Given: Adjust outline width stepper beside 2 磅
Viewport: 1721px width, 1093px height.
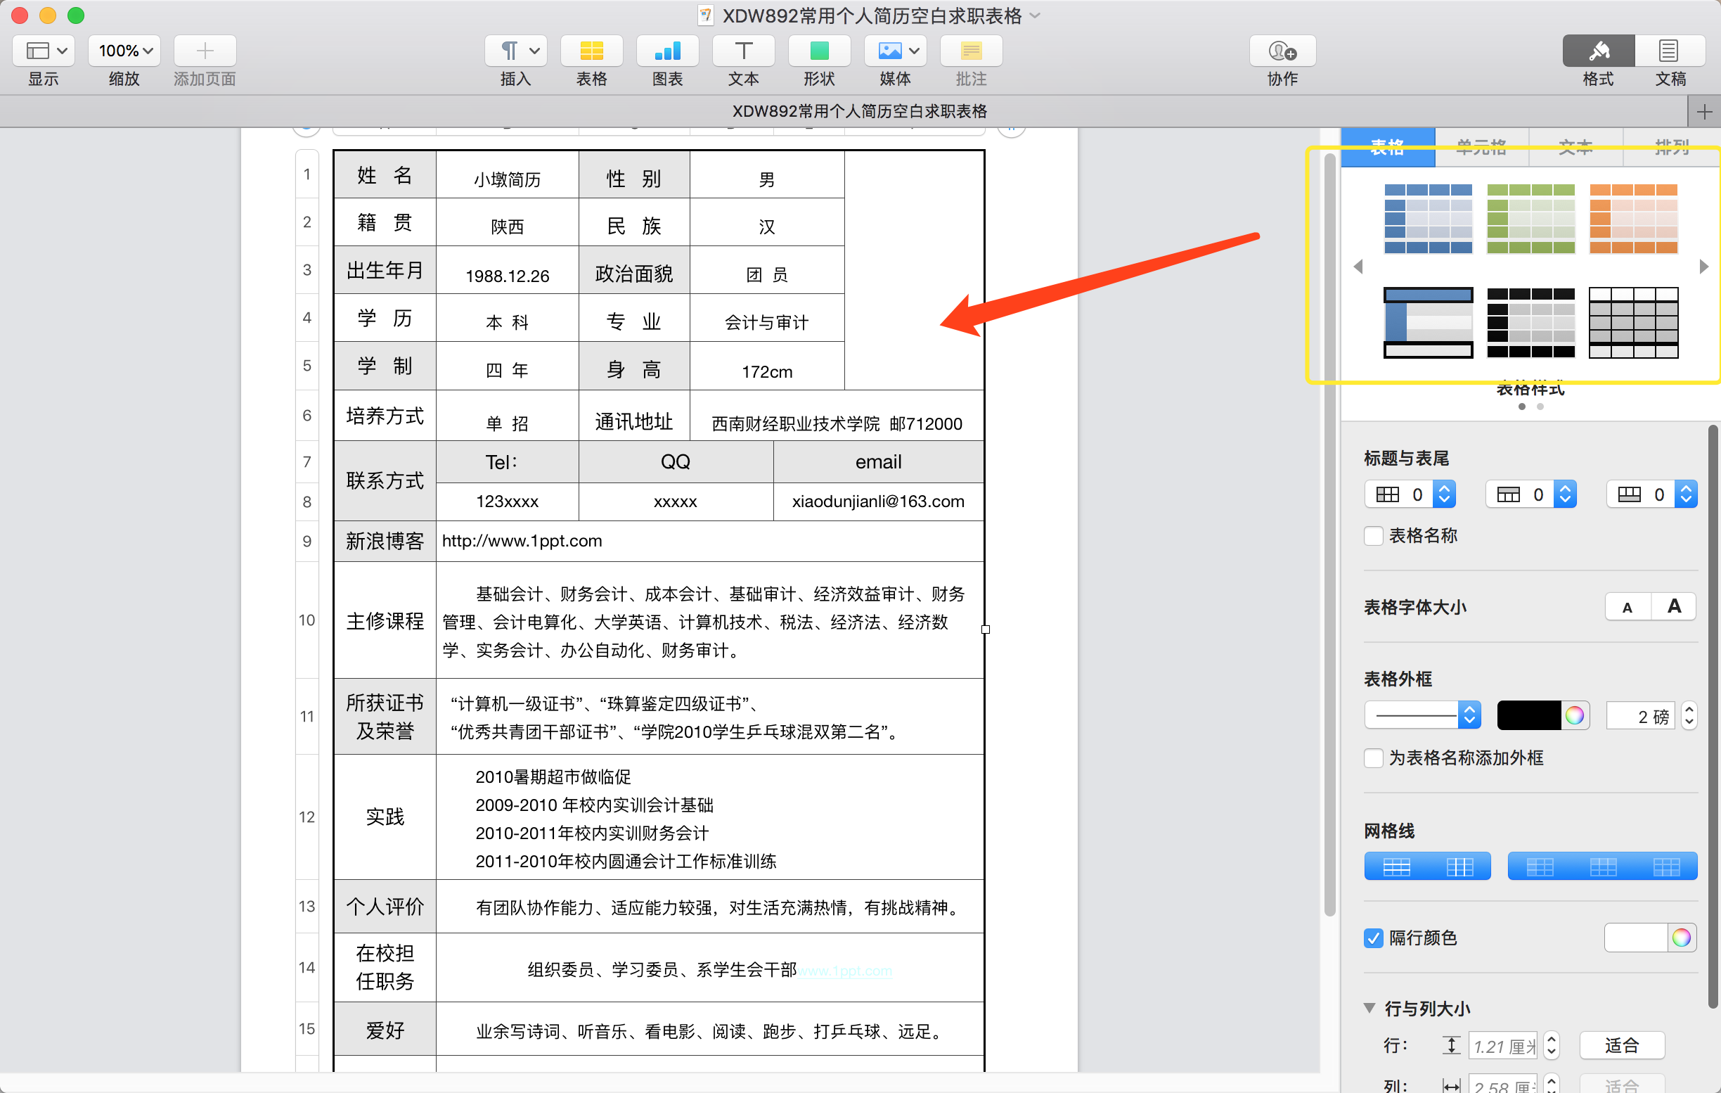Looking at the screenshot, I should click(x=1688, y=715).
